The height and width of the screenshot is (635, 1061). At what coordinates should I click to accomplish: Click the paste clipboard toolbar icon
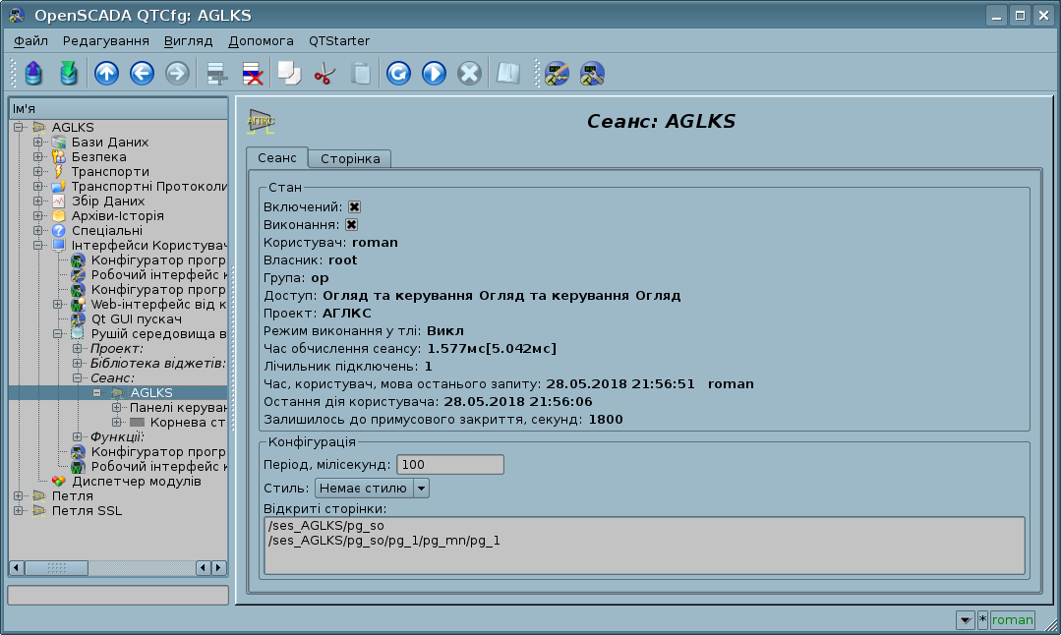361,73
